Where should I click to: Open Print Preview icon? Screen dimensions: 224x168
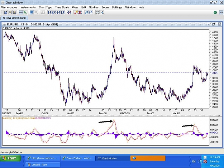pyautogui.click(x=102, y=13)
